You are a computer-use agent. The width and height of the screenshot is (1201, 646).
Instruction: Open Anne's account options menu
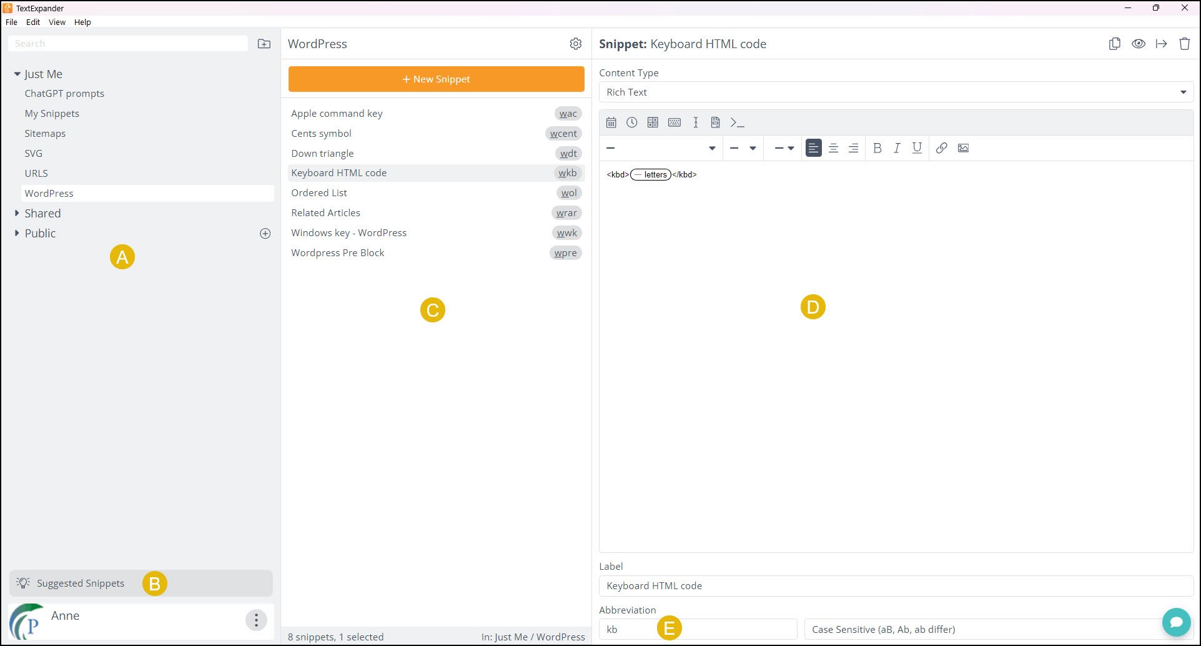click(x=256, y=620)
